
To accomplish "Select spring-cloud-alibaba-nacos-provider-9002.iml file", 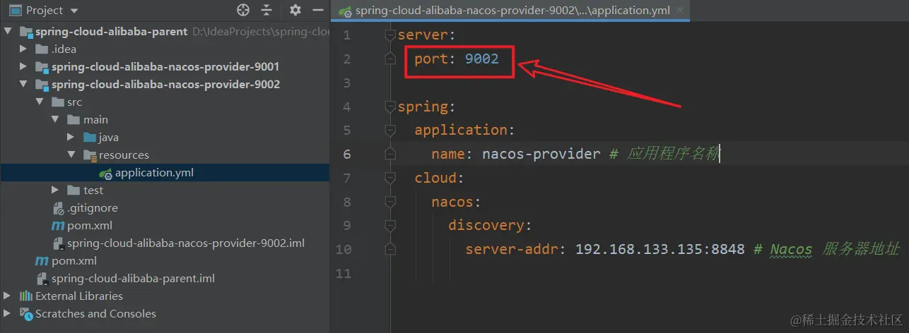I will pyautogui.click(x=186, y=243).
